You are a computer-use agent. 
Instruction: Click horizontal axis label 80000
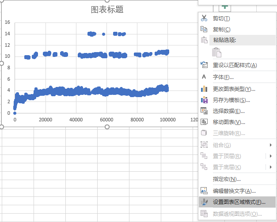coord(137,120)
